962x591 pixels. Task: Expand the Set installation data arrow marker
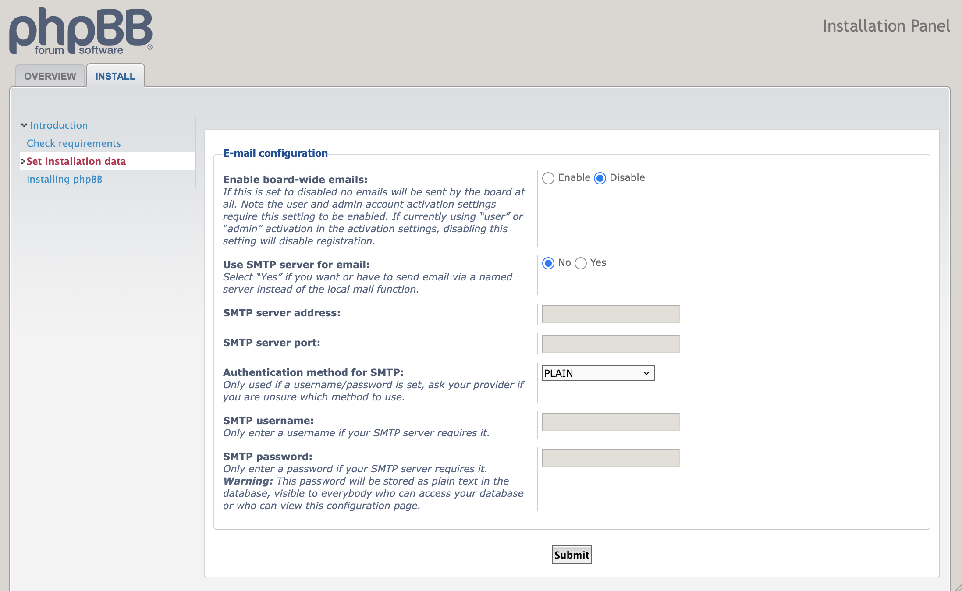pyautogui.click(x=23, y=161)
